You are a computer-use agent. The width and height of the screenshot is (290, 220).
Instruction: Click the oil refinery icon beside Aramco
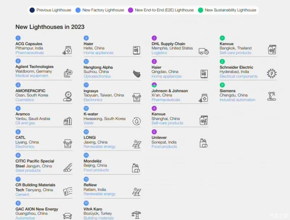pyautogui.click(x=67, y=121)
